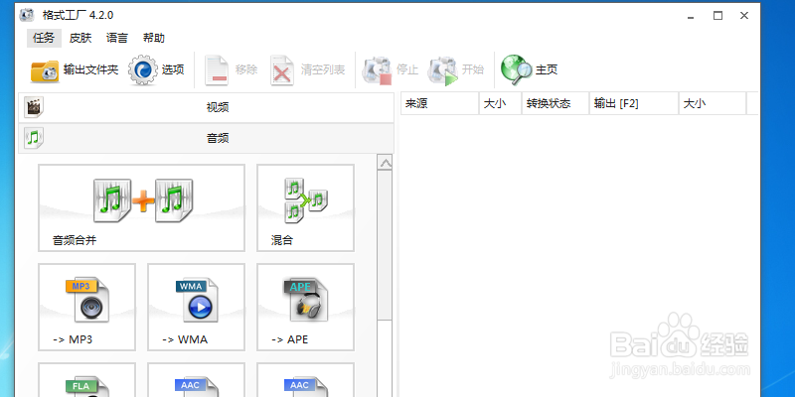
Task: Open the 语言 language menu
Action: point(117,38)
